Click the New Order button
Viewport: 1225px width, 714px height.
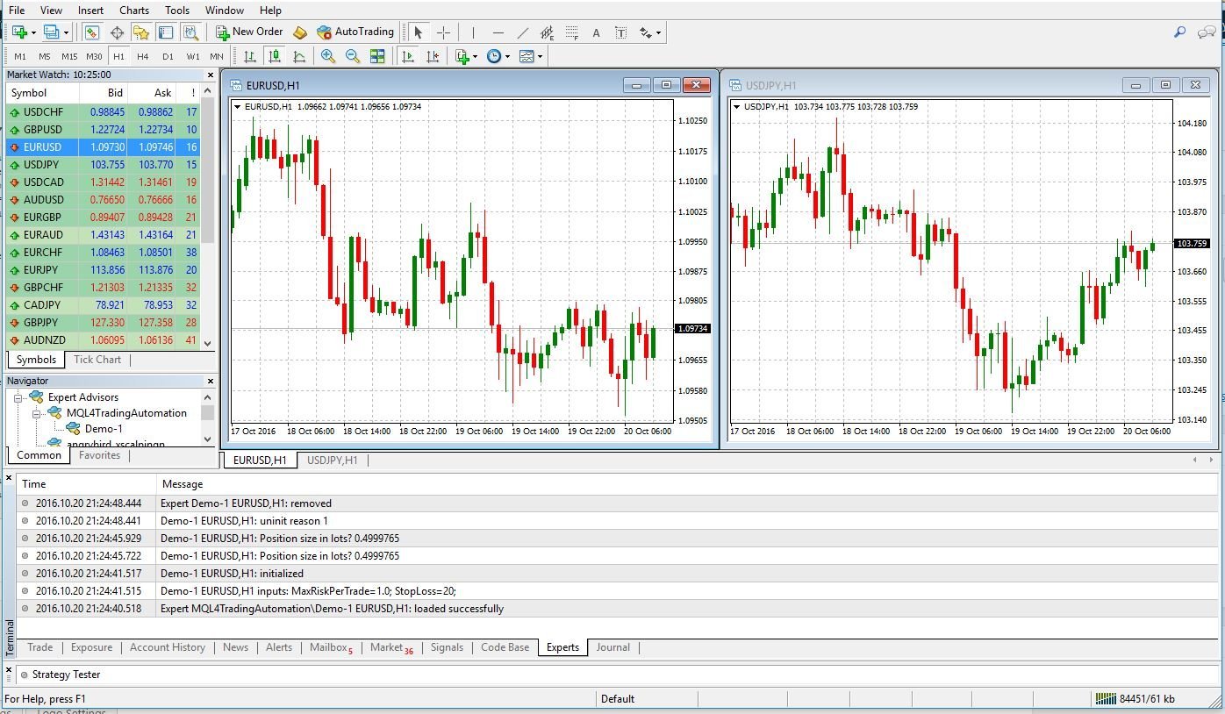250,32
